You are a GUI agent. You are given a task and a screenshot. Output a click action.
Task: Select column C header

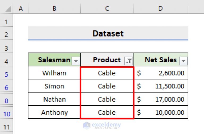point(107,8)
